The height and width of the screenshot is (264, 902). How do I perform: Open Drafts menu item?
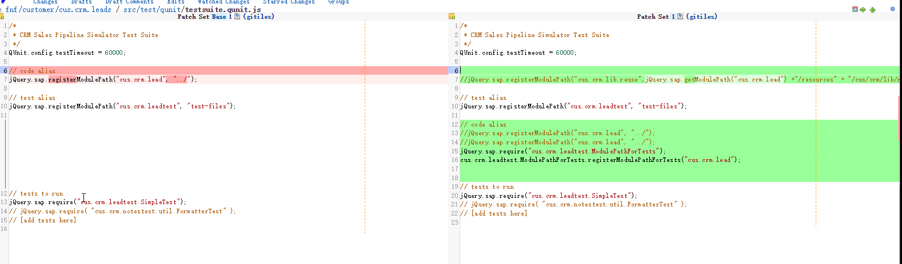(81, 2)
